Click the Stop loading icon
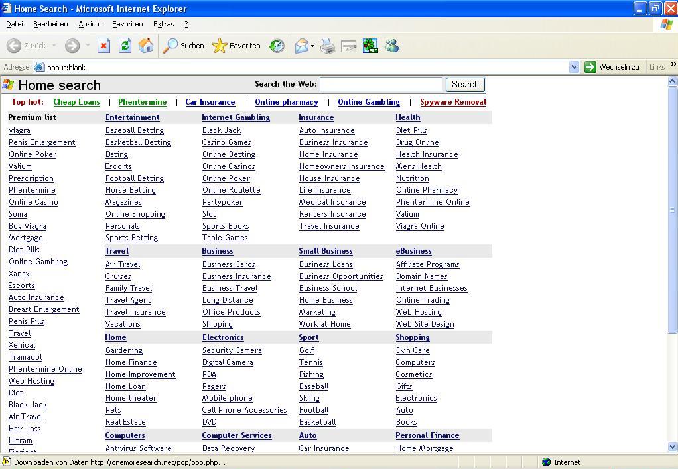Screen dimensions: 678x469 click(103, 45)
